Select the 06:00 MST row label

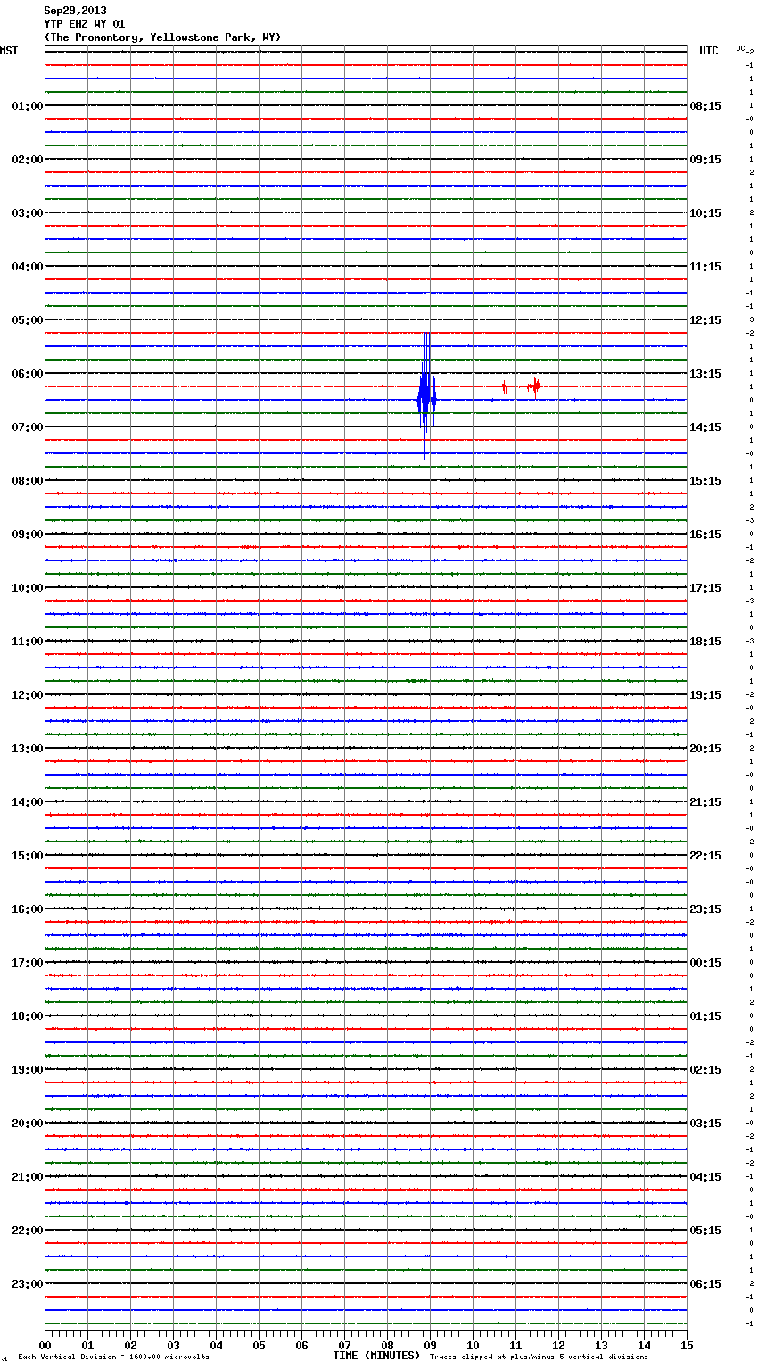point(28,374)
